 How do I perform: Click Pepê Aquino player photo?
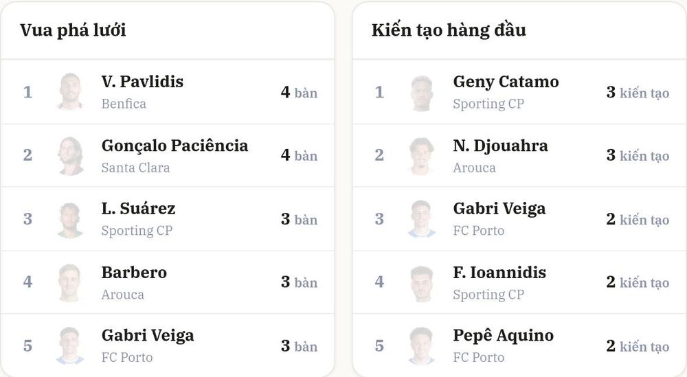[x=422, y=346]
